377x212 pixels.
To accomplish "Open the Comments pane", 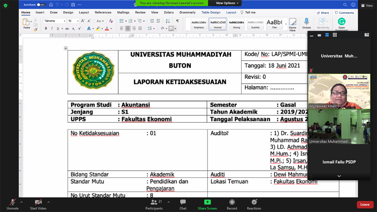I will [344, 13].
